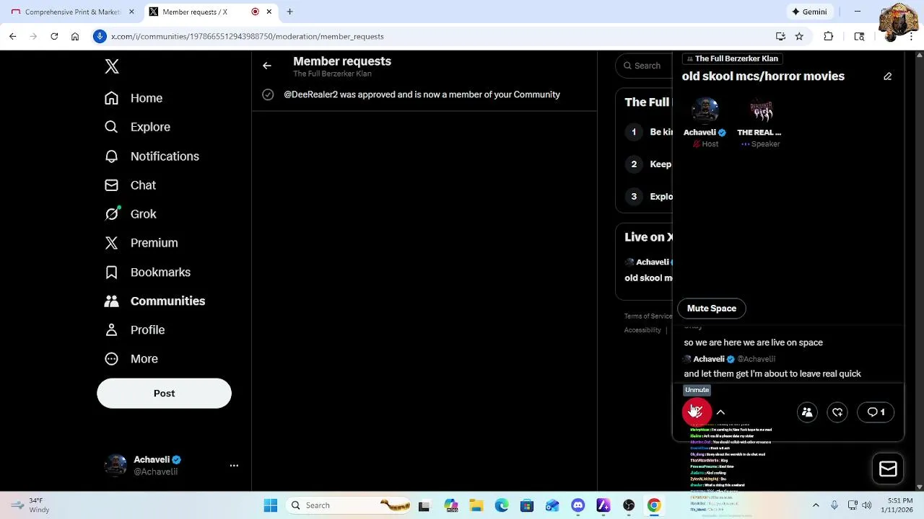Open File Explorer from taskbar

pos(476,505)
